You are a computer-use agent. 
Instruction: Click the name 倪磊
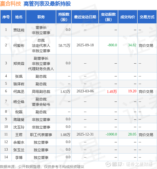(x=19, y=112)
